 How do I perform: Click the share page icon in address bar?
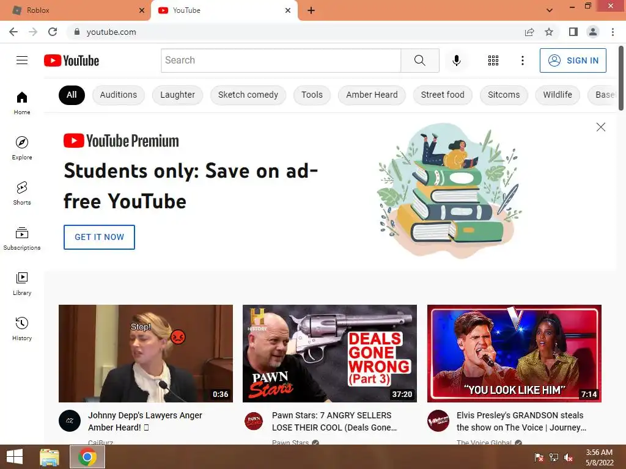coord(529,32)
